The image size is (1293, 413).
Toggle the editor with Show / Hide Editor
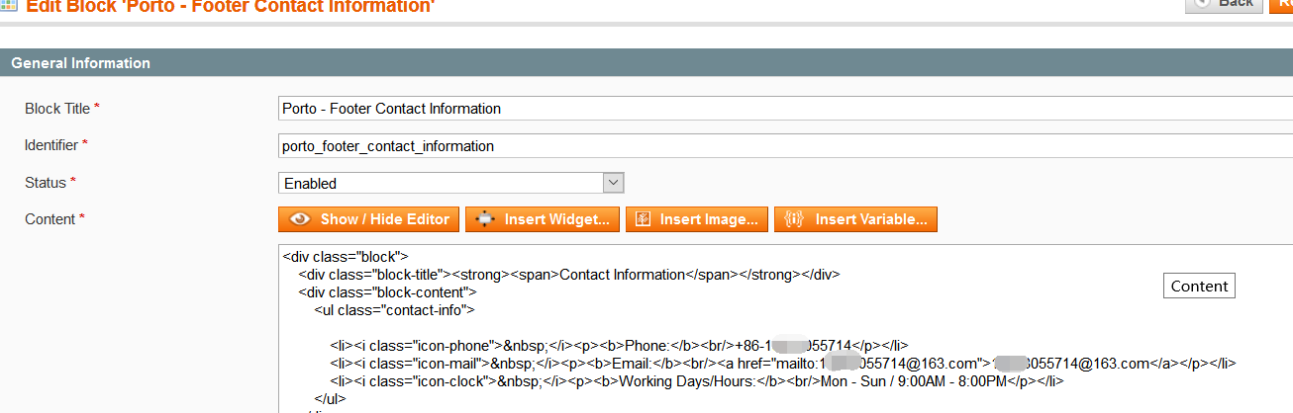(368, 219)
